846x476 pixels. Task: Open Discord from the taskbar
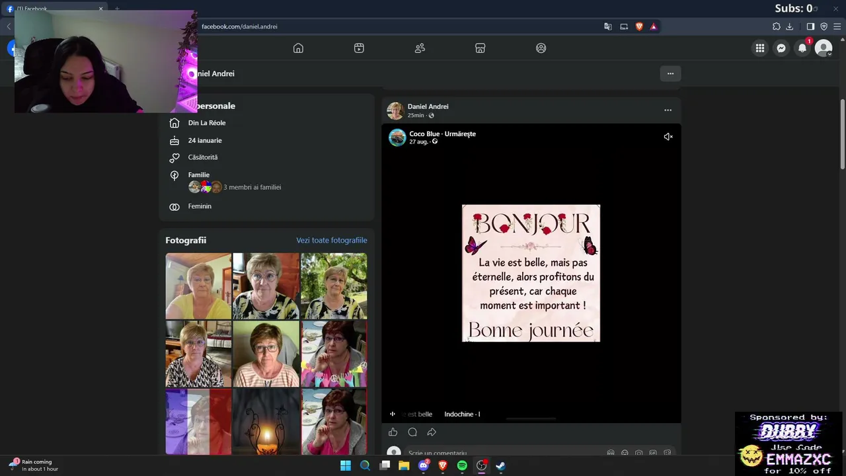424,465
